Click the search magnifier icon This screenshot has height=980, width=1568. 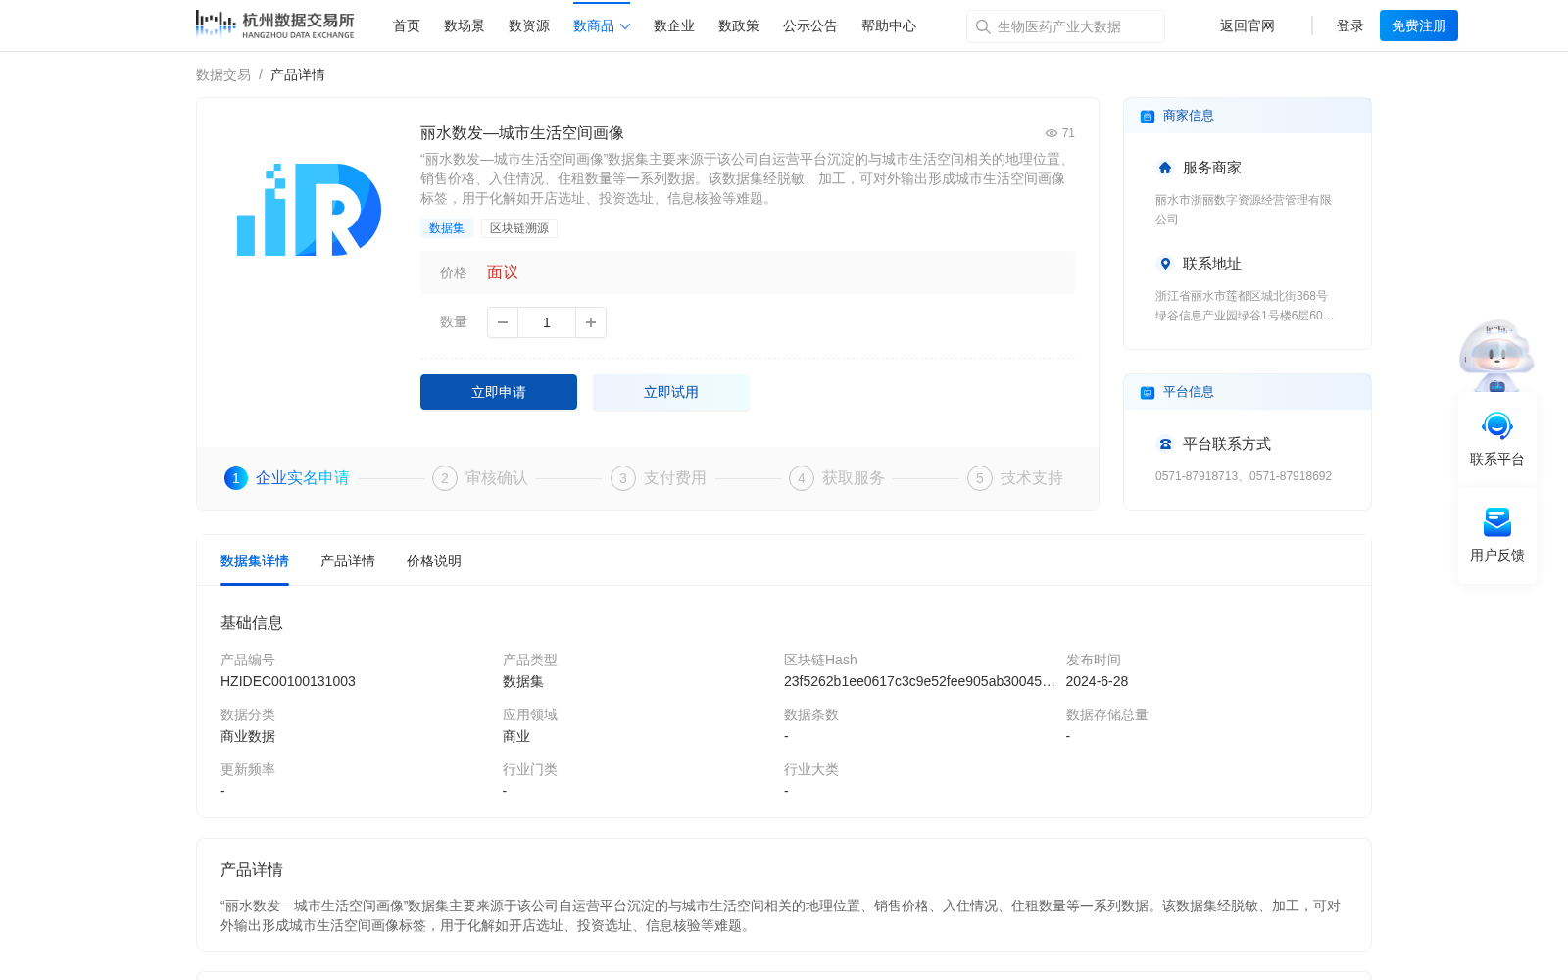(983, 26)
